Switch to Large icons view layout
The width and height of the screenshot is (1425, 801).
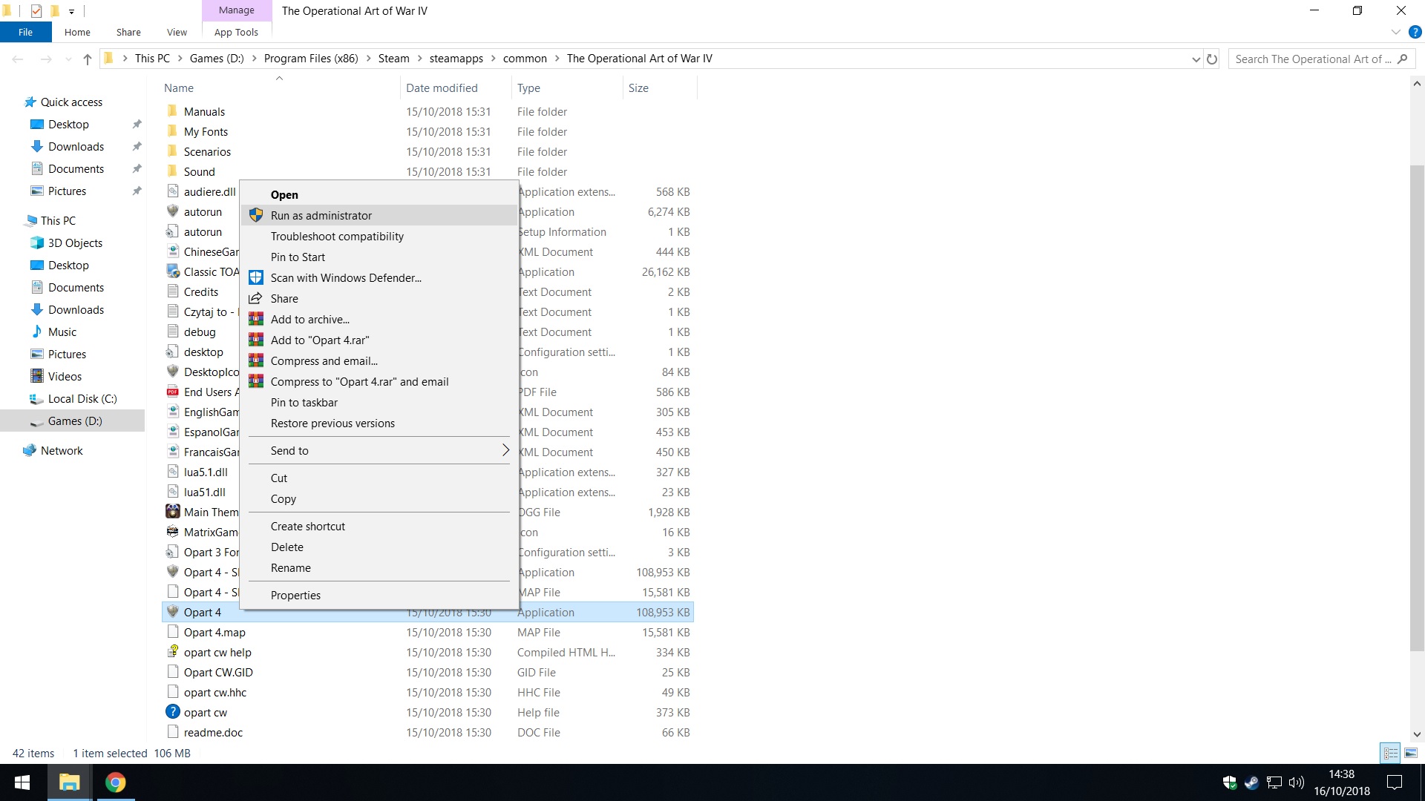1411,753
